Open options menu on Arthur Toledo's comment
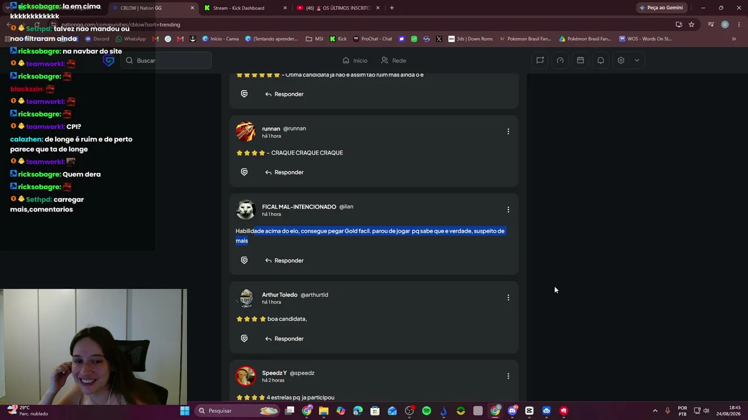Image resolution: width=748 pixels, height=420 pixels. pyautogui.click(x=508, y=298)
